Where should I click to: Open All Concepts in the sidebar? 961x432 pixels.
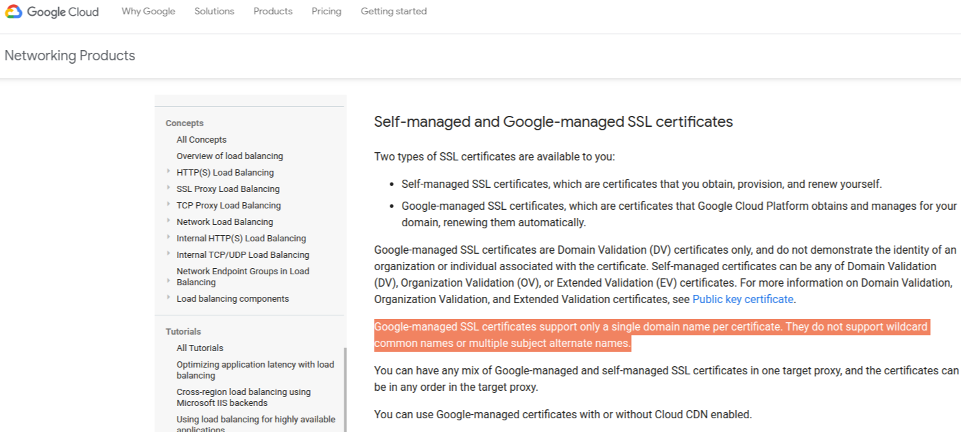[202, 140]
